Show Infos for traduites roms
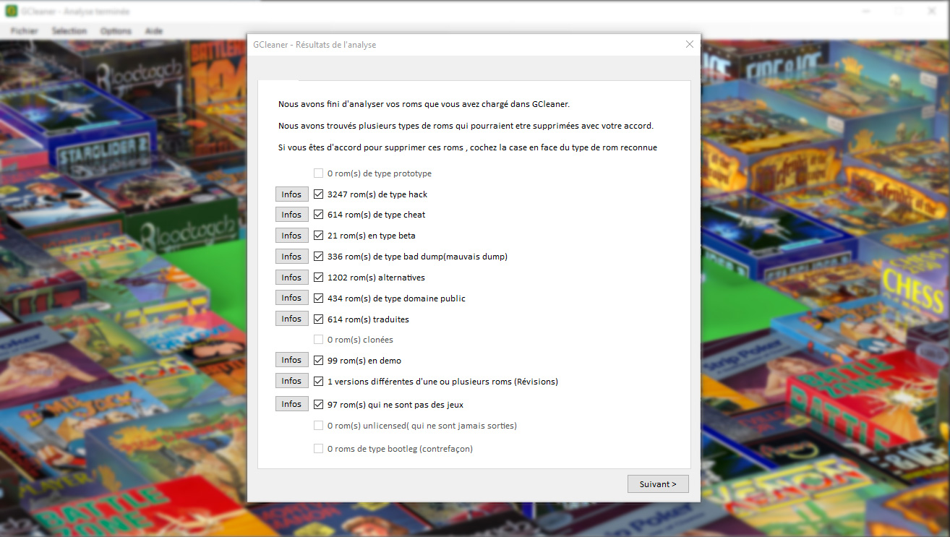This screenshot has width=950, height=537. [292, 319]
